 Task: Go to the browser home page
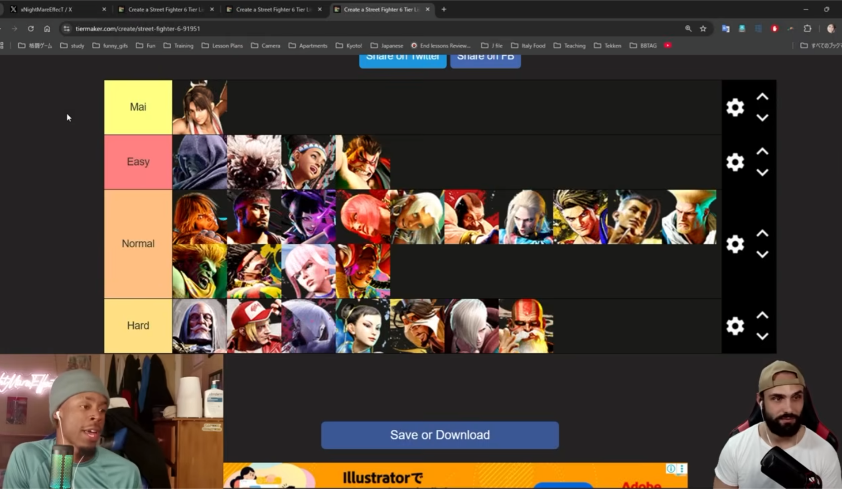(x=47, y=29)
